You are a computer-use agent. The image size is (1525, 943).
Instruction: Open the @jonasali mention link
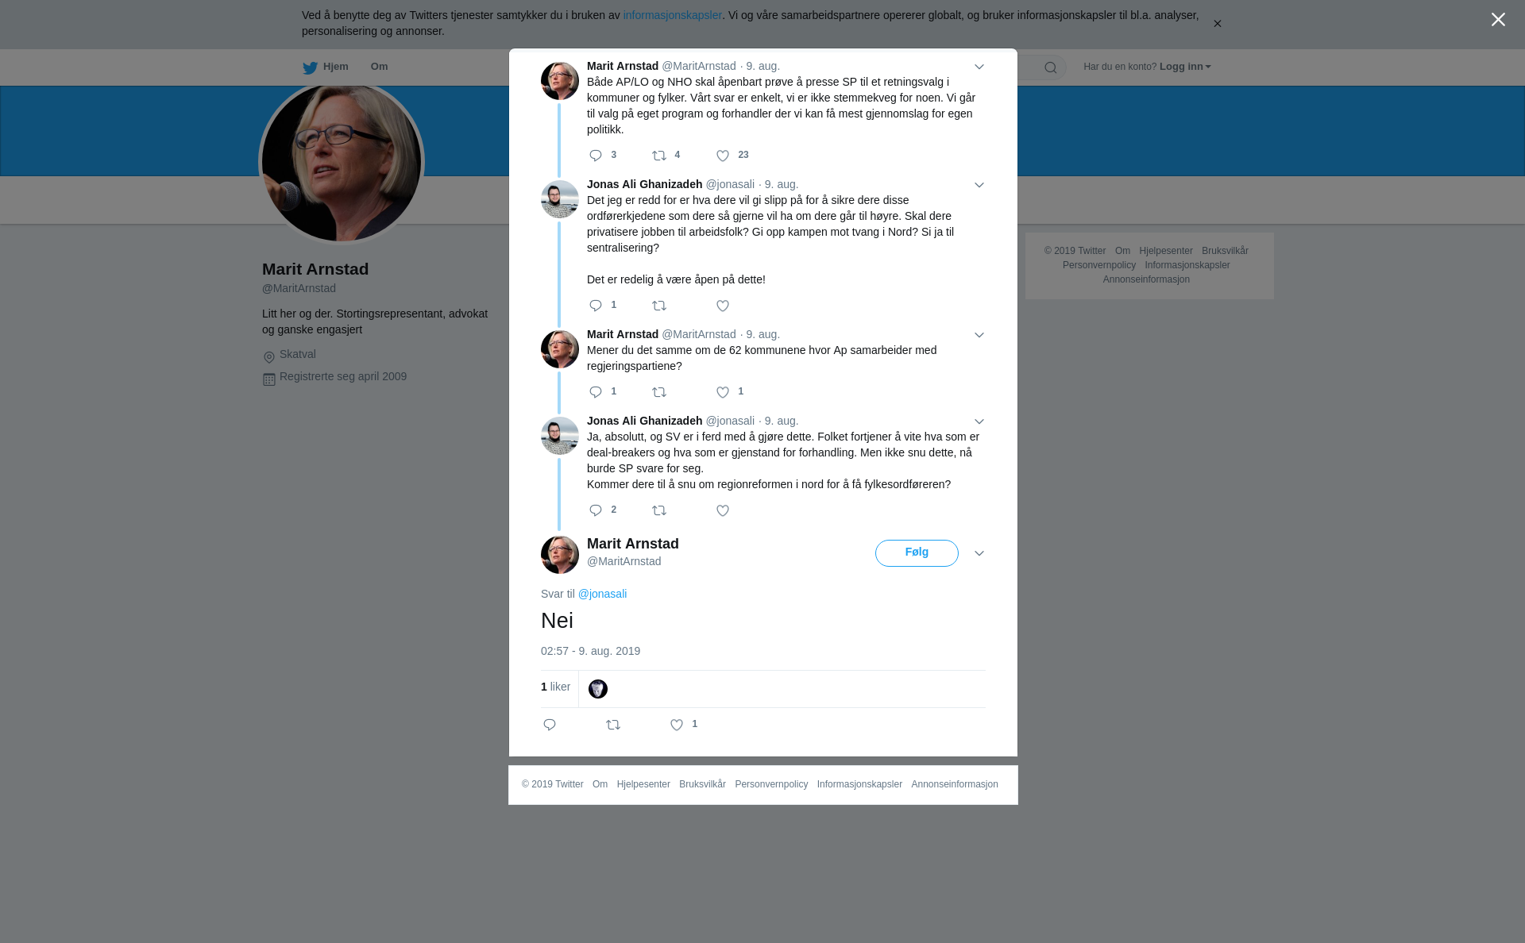[x=602, y=594]
